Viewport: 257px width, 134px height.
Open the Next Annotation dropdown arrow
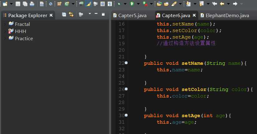[x=195, y=4]
